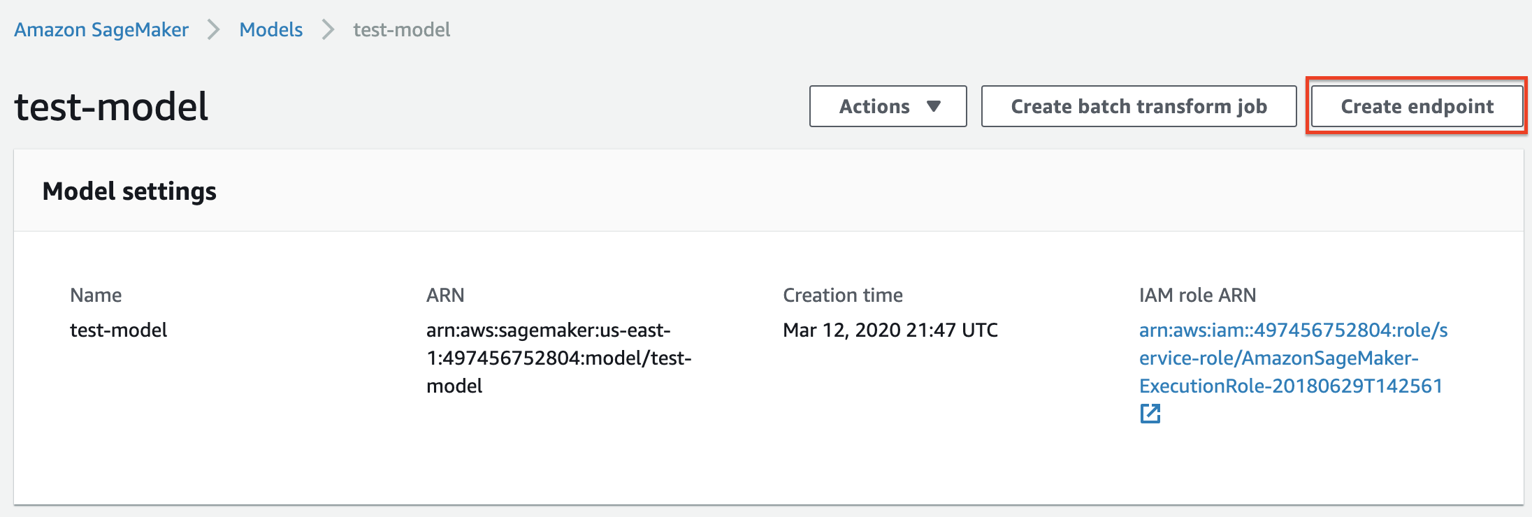Start a Create batch transform job
This screenshot has width=1532, height=517.
pyautogui.click(x=1139, y=106)
